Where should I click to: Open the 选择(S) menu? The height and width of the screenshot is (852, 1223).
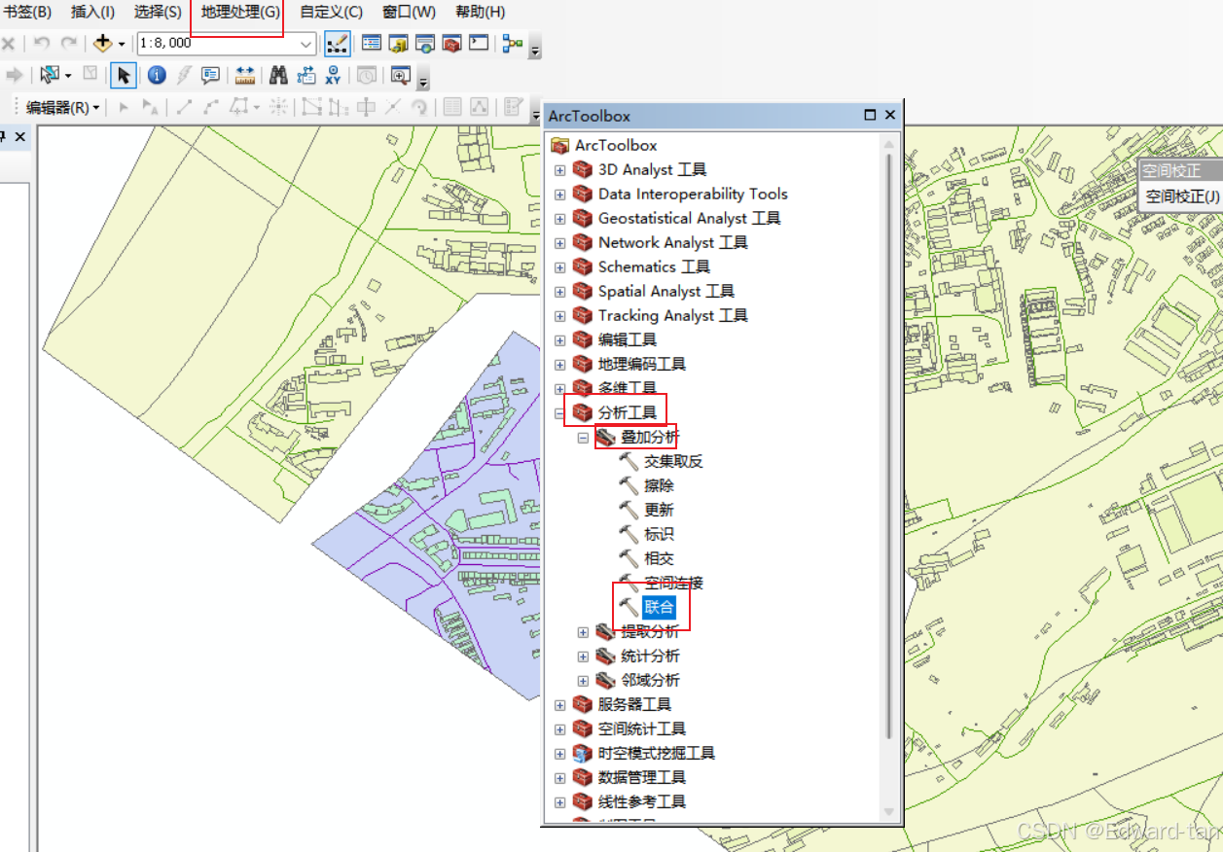point(158,13)
